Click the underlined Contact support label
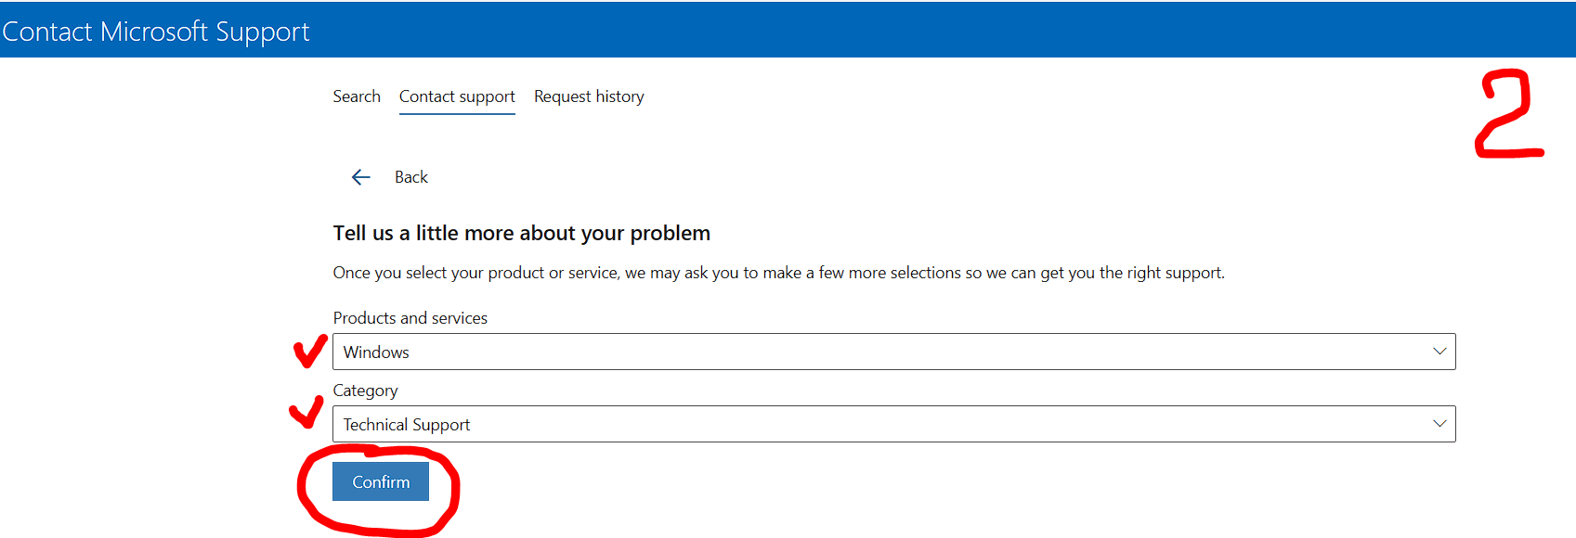This screenshot has height=538, width=1576. pos(456,96)
